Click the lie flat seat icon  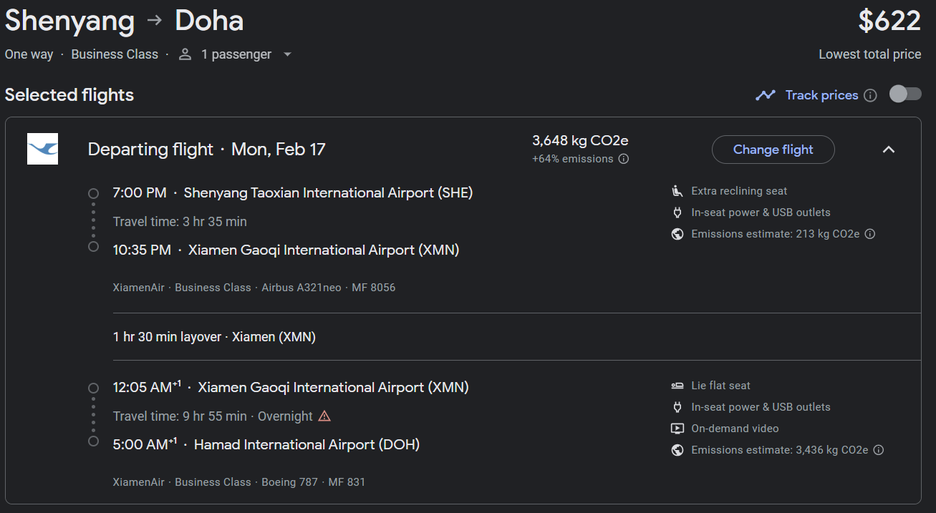click(677, 385)
